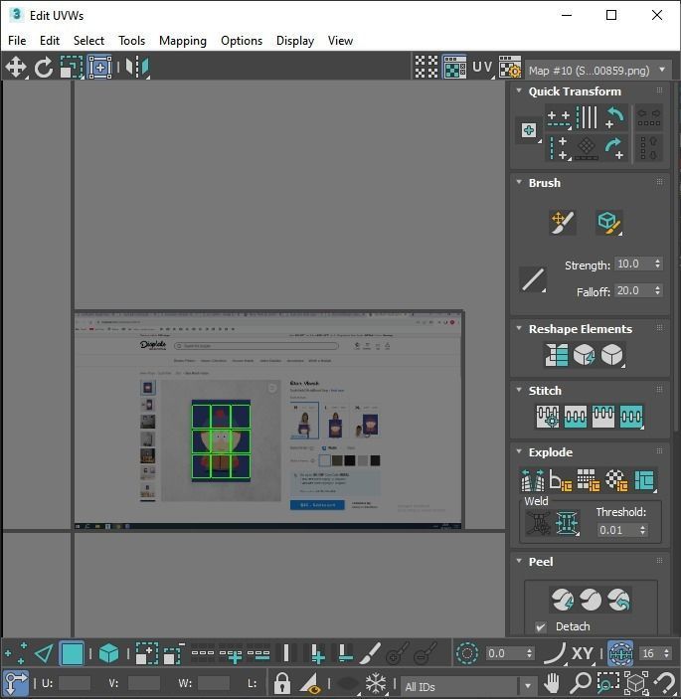681x699 pixels.
Task: Click Relax Until Flat icon
Action: 585,355
